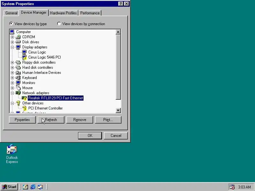Click the Mouse category icon
The image size is (255, 191).
click(x=18, y=88)
